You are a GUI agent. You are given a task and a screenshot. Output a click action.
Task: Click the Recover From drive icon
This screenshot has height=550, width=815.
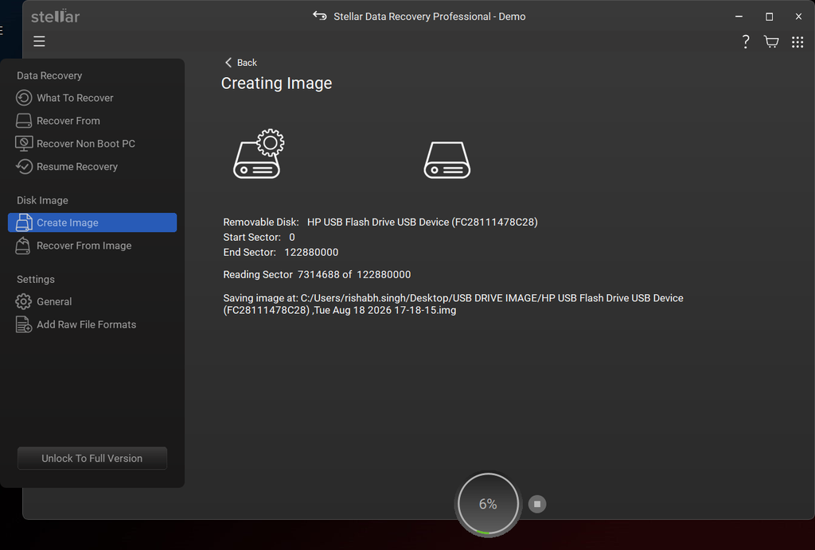coord(24,121)
